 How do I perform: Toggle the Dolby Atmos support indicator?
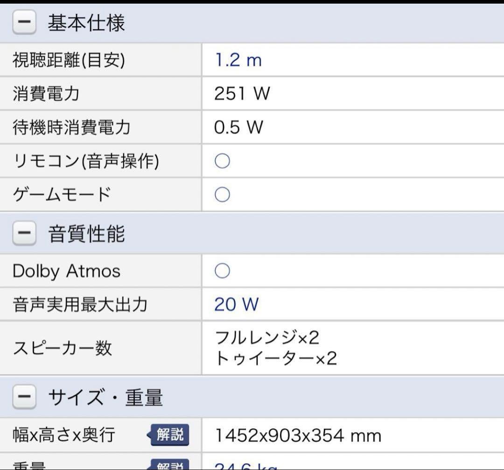tap(223, 271)
